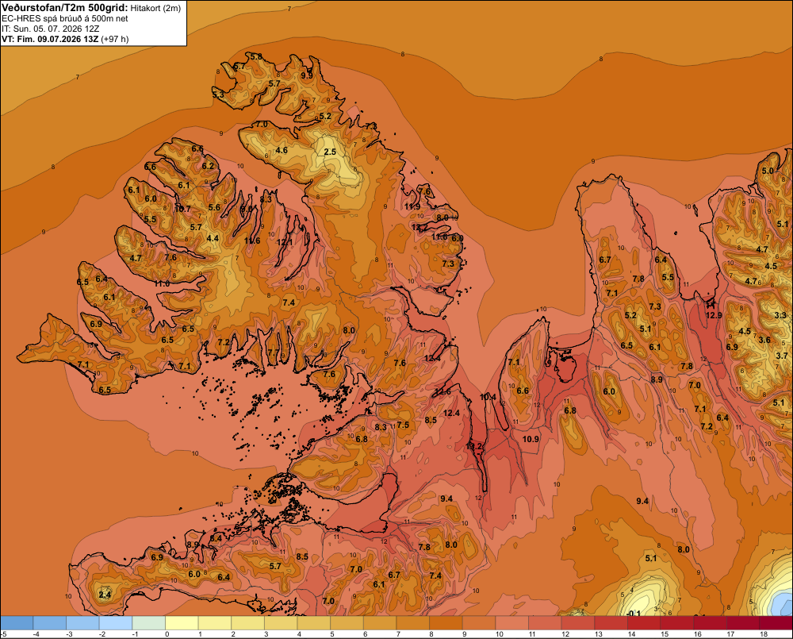The height and width of the screenshot is (639, 793).
Task: Click the legend swatch between -5 and -4
Action: point(17,623)
